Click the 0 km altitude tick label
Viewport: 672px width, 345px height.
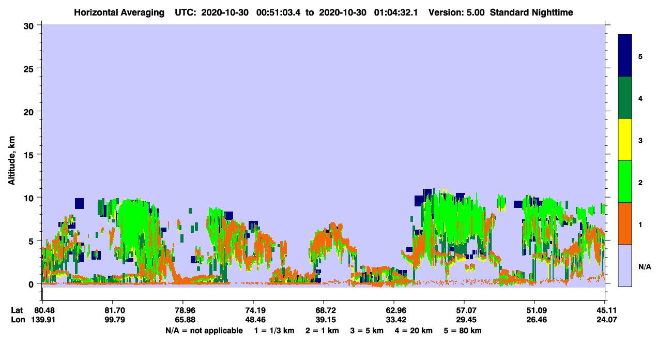point(32,283)
